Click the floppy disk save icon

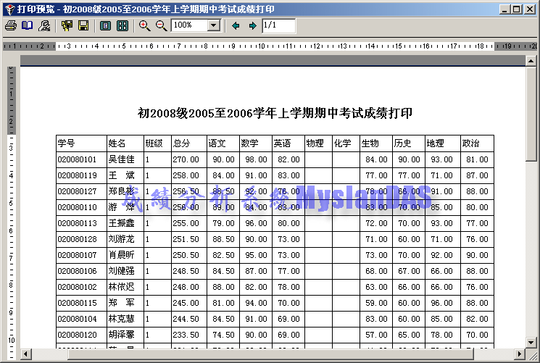tap(83, 25)
